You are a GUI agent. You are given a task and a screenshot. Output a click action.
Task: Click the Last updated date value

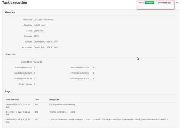(x=46, y=47)
